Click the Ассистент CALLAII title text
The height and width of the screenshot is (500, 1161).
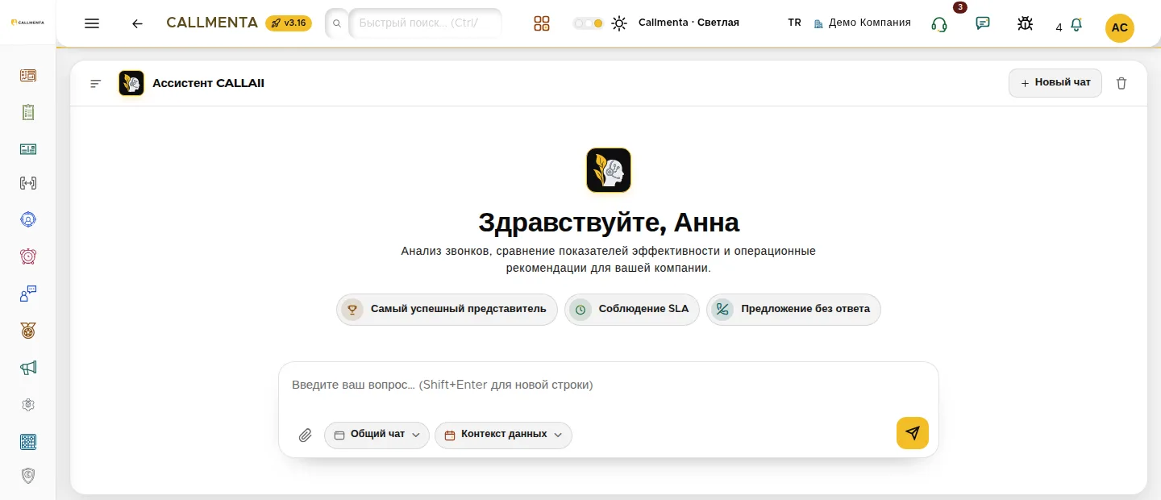click(x=208, y=83)
